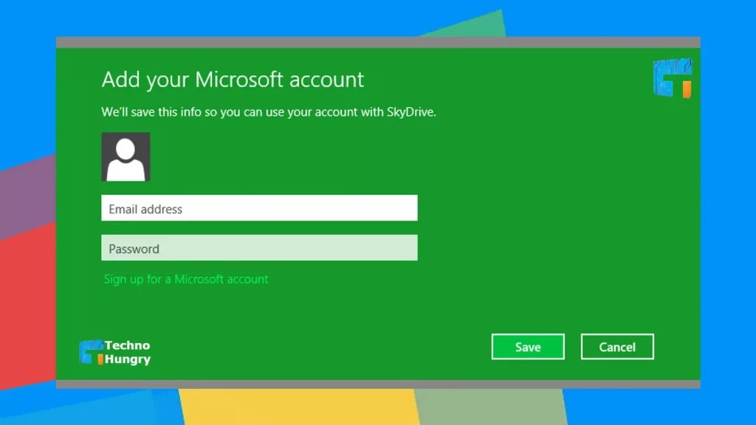Viewport: 756px width, 425px height.
Task: Focus the Email address field
Action: (x=259, y=208)
